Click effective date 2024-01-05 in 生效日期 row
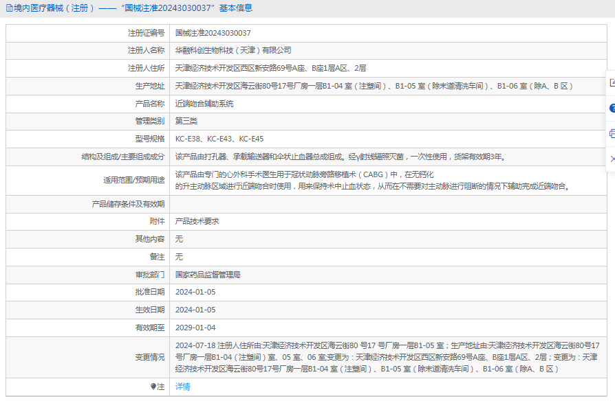Screen dimensions: 615x401 tap(195, 310)
